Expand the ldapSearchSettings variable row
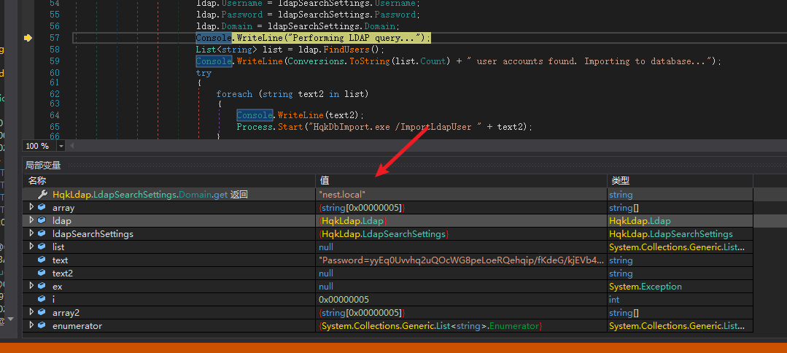This screenshot has width=787, height=353. coord(31,233)
